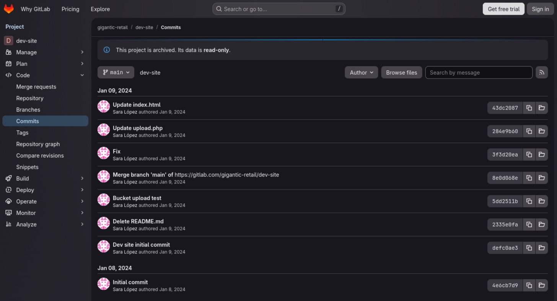Click the Deploy rocket icon in the sidebar

[8, 190]
